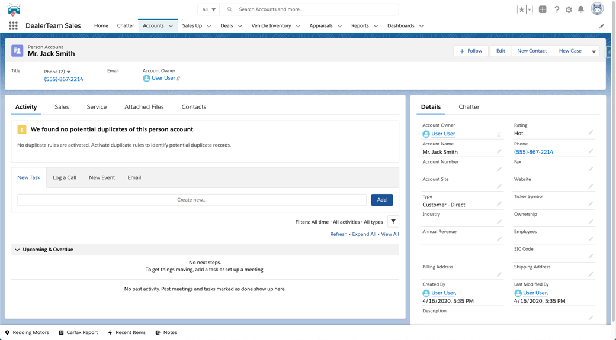The width and height of the screenshot is (616, 340).
Task: Switch to the right panel Chatter tab
Action: point(469,106)
